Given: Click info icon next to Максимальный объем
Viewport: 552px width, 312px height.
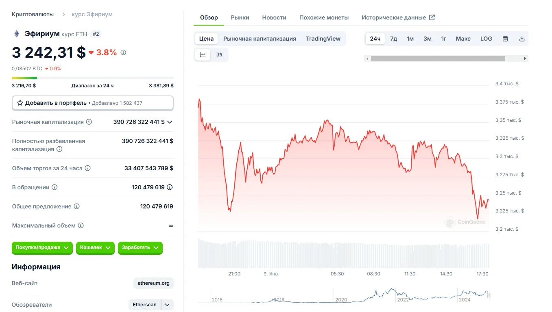Looking at the screenshot, I should click(x=81, y=225).
